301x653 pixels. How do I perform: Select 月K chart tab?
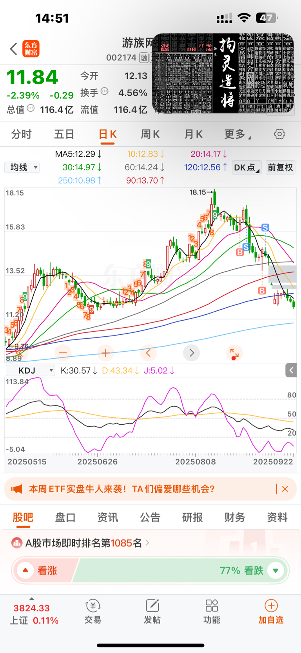coord(193,134)
